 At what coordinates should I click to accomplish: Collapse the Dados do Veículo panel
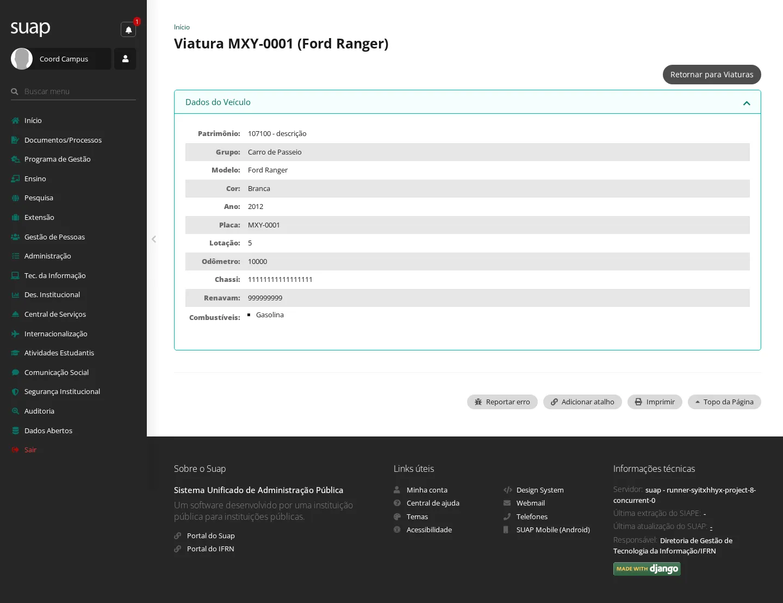tap(747, 103)
